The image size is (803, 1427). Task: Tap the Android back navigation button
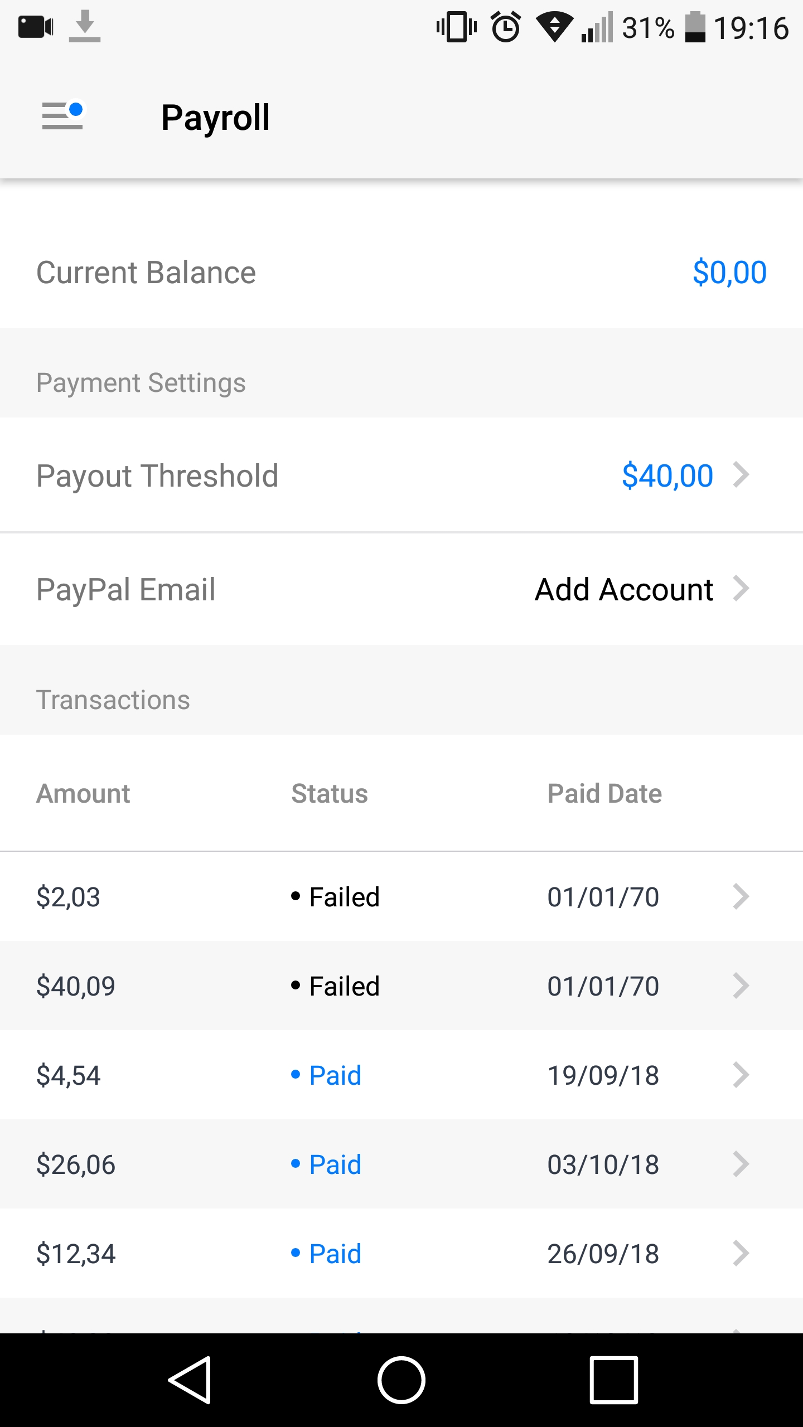[x=190, y=1380]
